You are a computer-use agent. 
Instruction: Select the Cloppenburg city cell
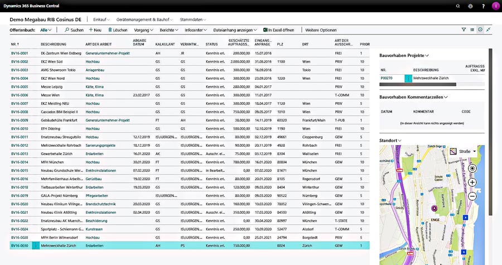click(x=312, y=137)
